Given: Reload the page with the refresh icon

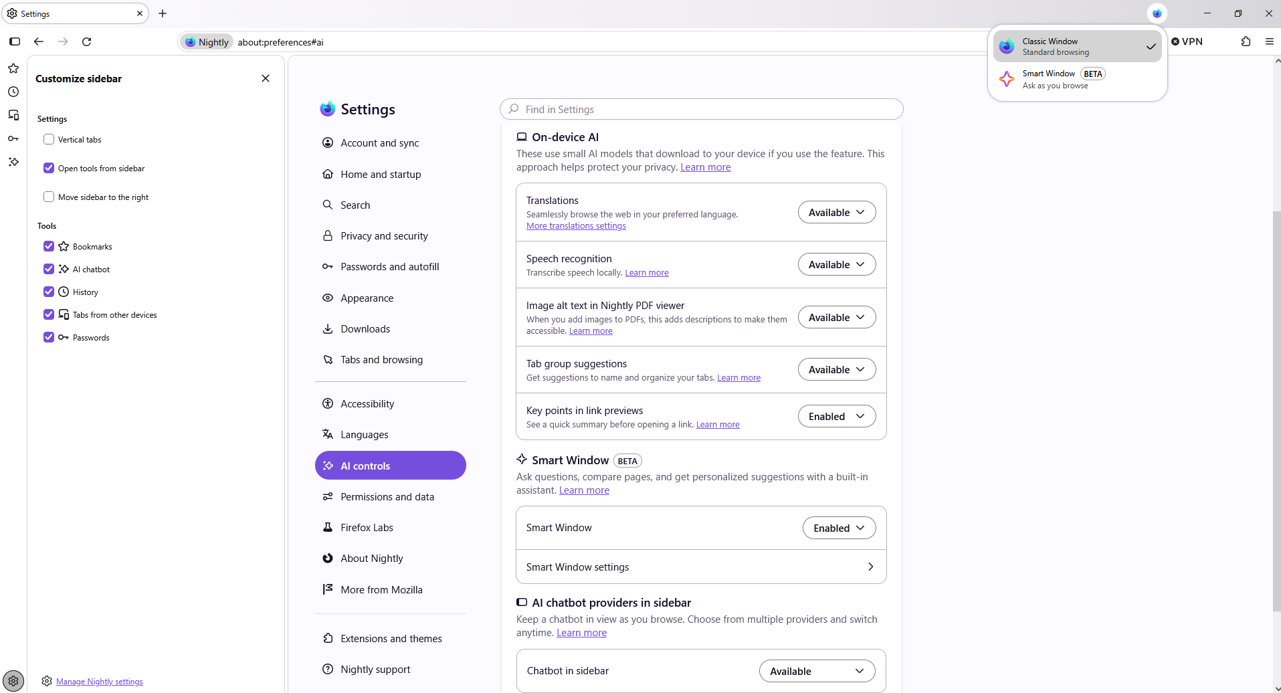Looking at the screenshot, I should click(x=86, y=41).
